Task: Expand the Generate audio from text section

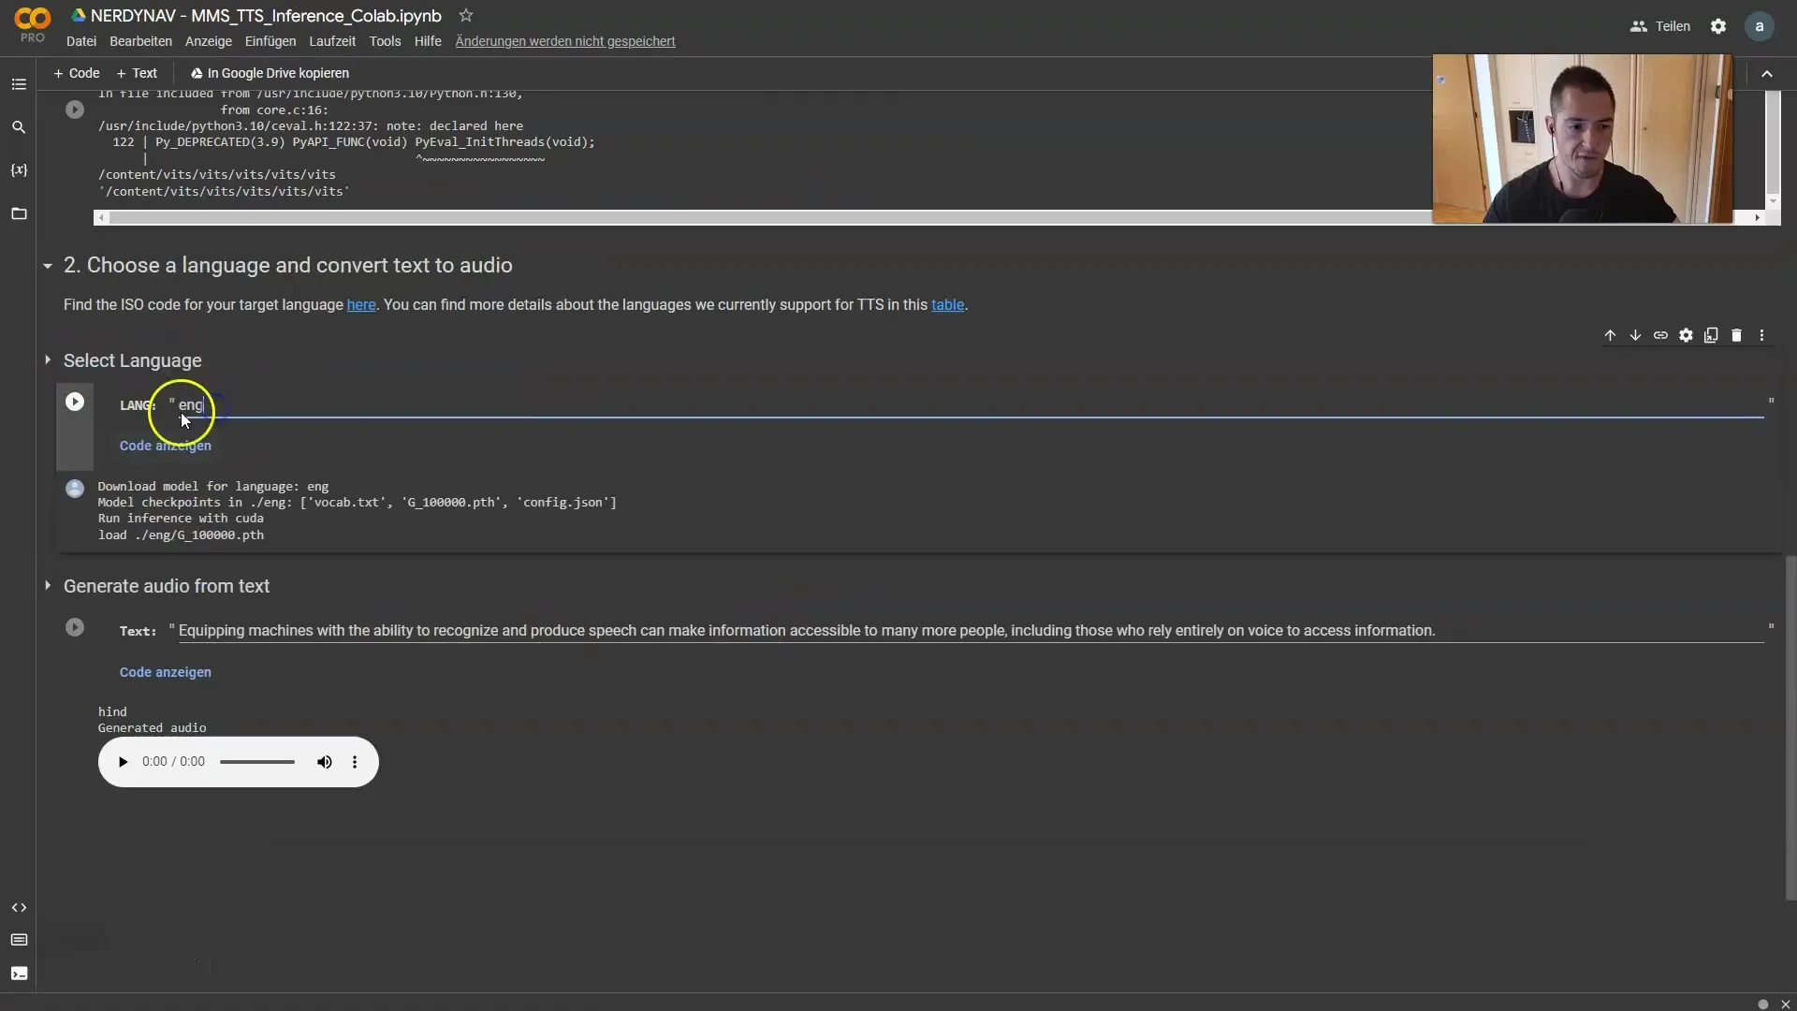Action: click(x=47, y=585)
